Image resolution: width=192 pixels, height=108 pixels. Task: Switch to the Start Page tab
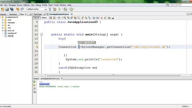point(38,14)
